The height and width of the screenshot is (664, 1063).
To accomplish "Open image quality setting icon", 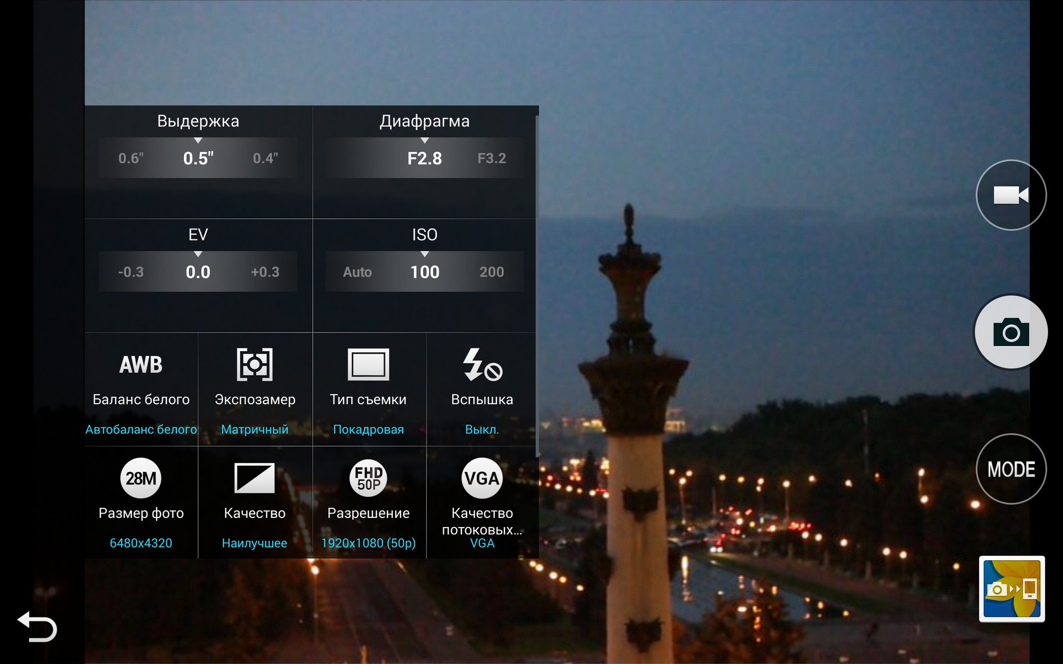I will coord(255,478).
